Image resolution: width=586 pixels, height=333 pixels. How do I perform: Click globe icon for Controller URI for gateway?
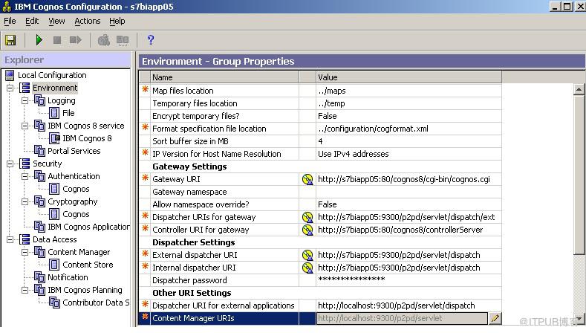(x=307, y=230)
